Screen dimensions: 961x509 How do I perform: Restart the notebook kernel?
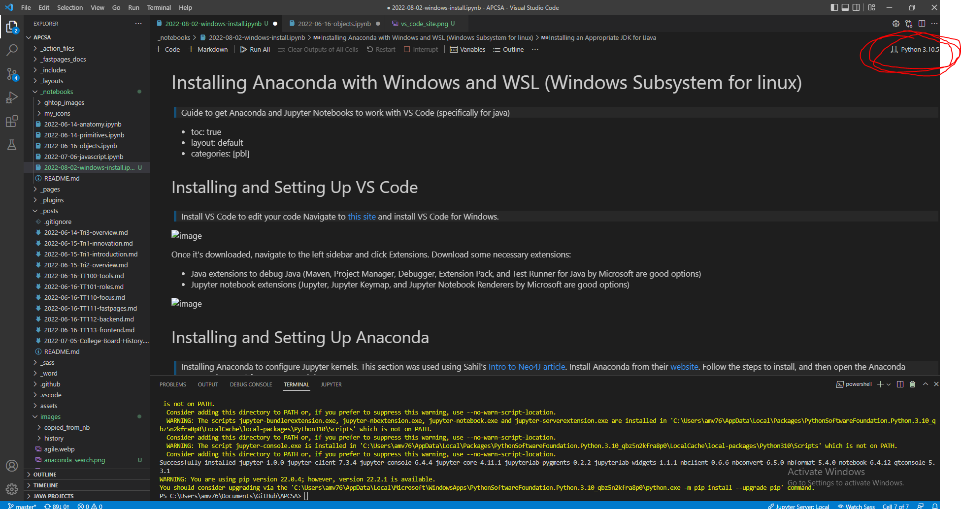[x=381, y=49]
